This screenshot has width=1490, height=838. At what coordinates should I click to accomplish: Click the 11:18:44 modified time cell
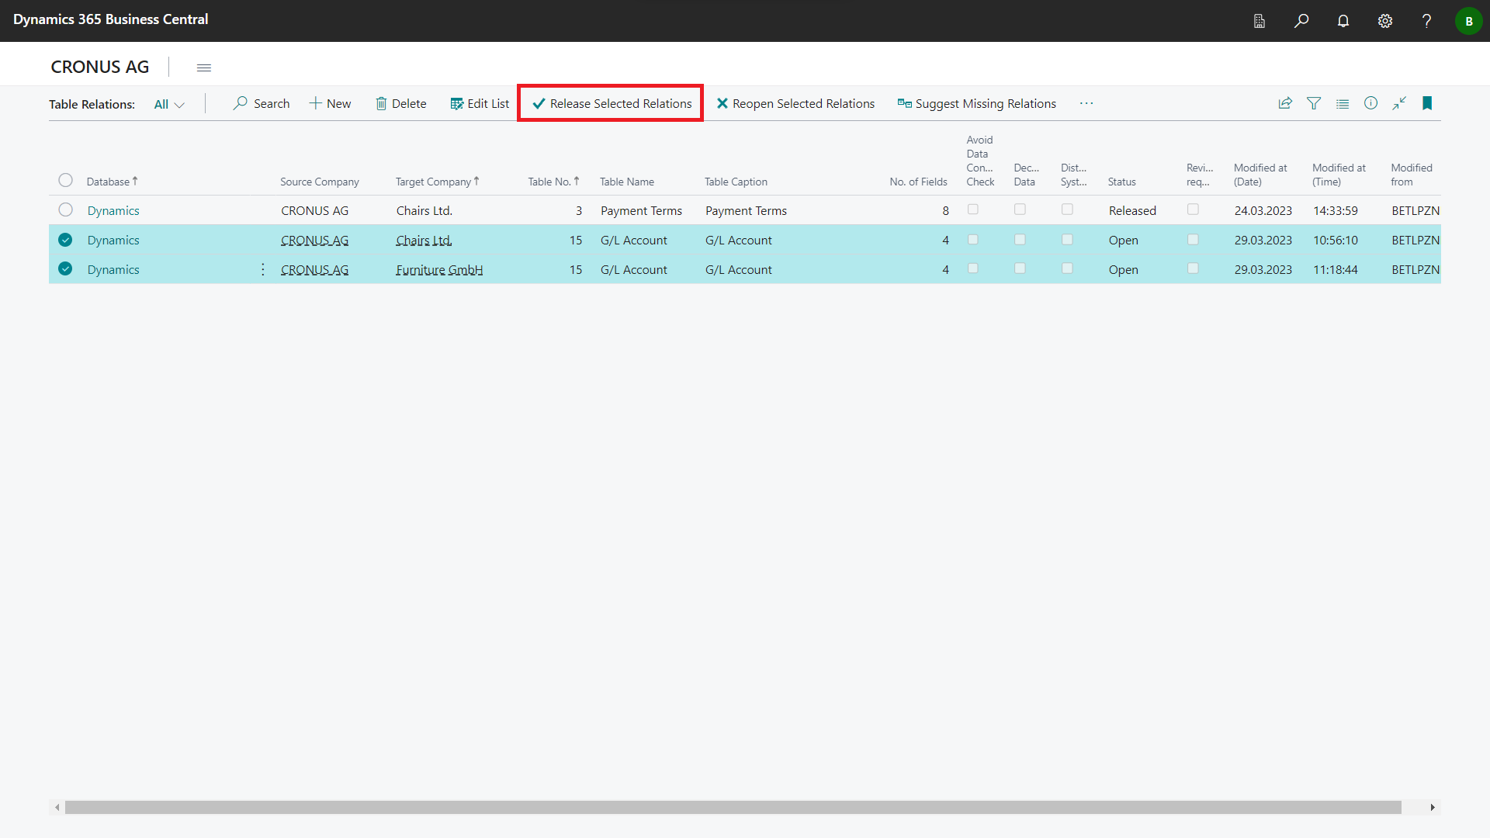[x=1336, y=270]
